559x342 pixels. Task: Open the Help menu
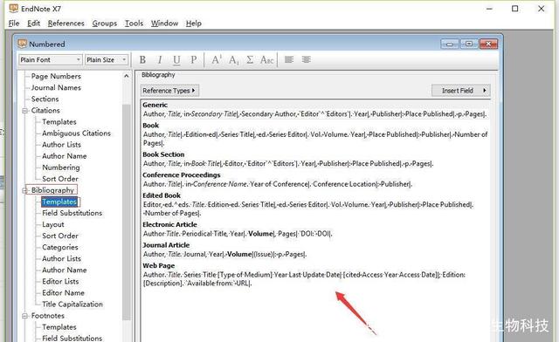point(194,24)
